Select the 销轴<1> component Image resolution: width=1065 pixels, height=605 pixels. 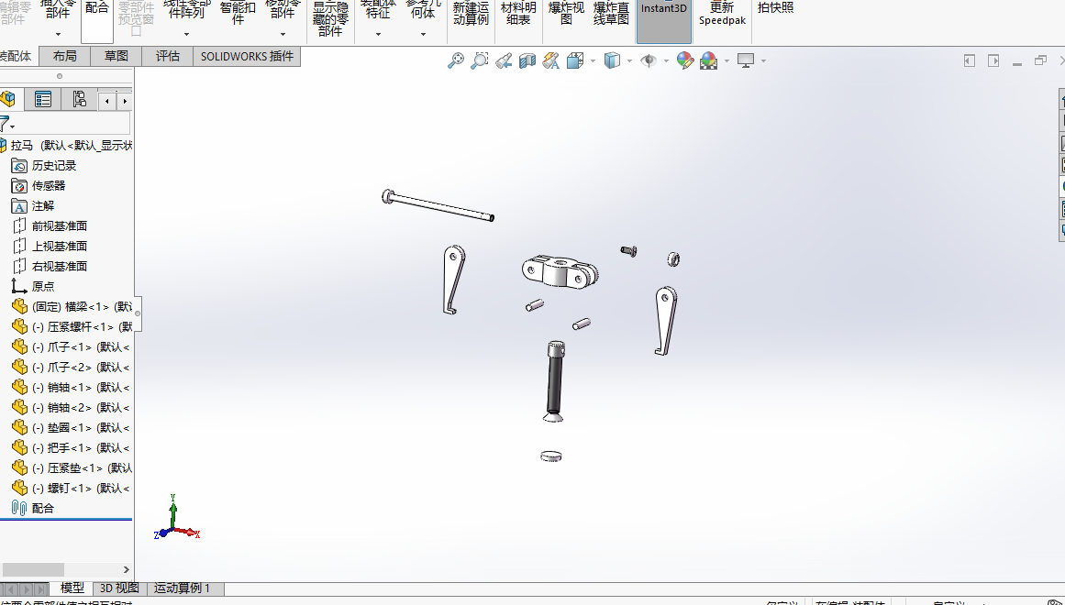point(72,388)
